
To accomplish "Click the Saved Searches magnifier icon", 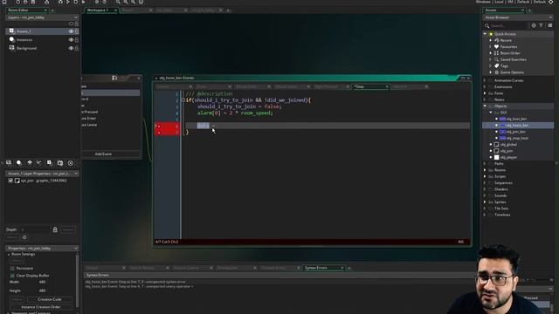I will pos(497,59).
